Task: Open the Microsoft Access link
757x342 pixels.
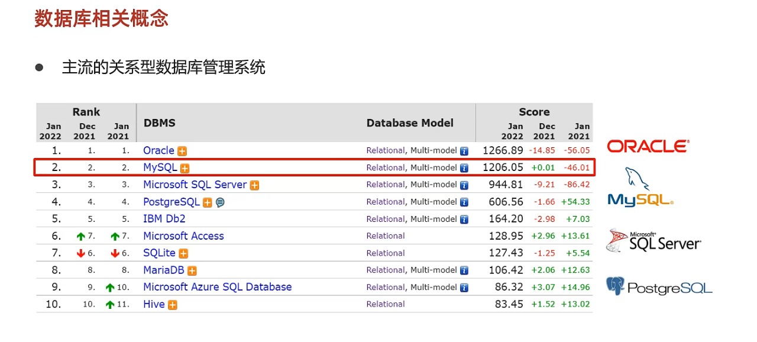Action: coord(183,236)
